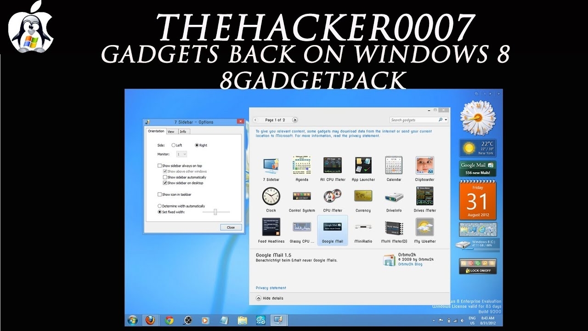
Task: Select the Multi Meter(D) gadget
Action: click(394, 227)
